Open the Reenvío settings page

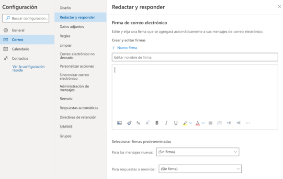[80, 99]
